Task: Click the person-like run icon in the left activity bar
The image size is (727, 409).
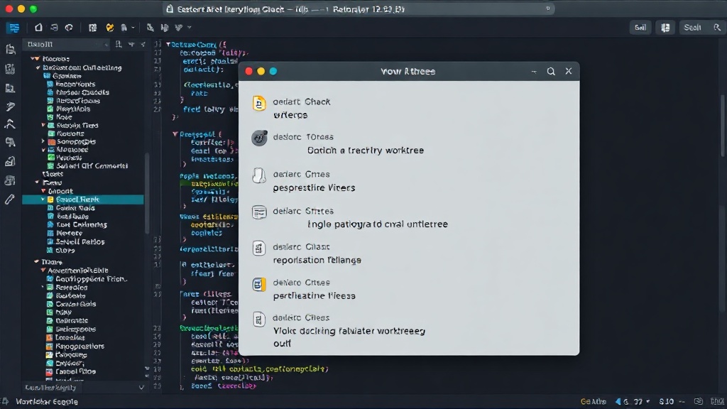Action: (10, 124)
